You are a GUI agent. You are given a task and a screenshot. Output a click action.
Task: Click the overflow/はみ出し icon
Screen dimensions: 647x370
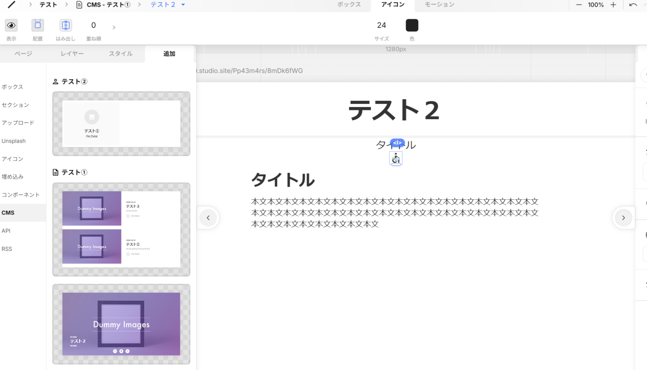[65, 25]
